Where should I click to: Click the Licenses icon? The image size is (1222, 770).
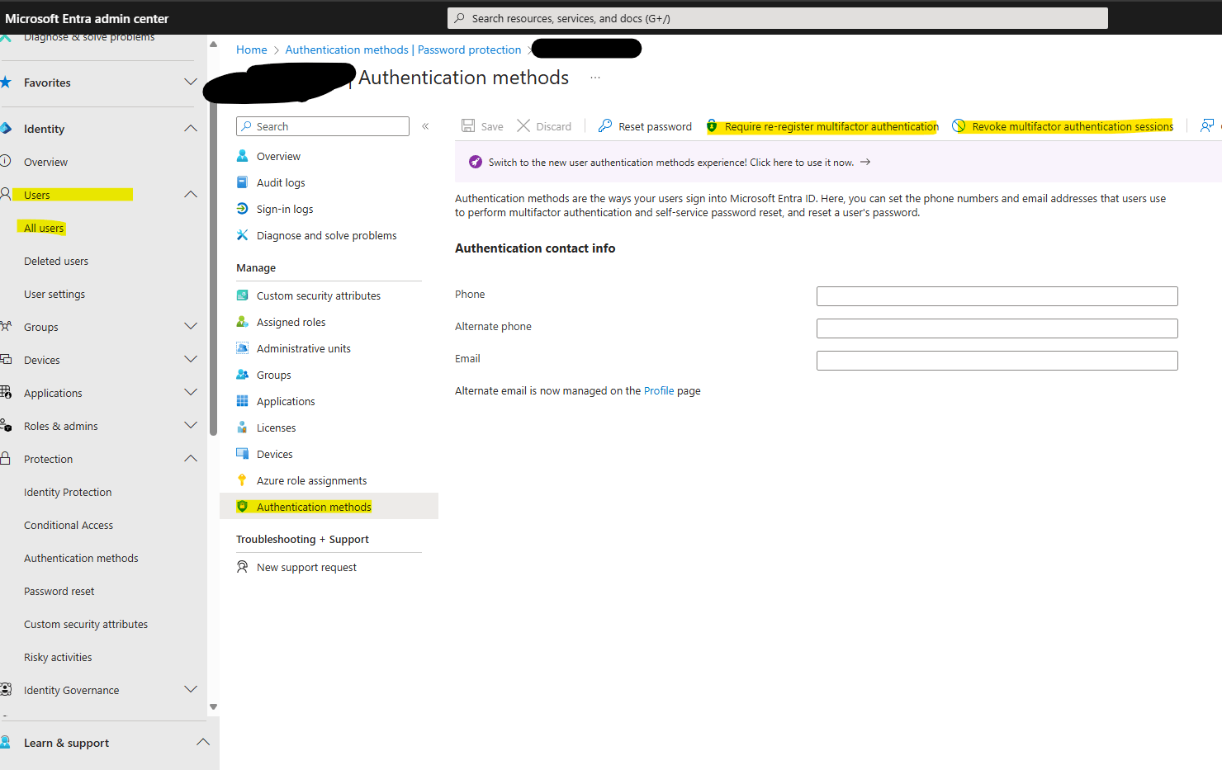242,428
